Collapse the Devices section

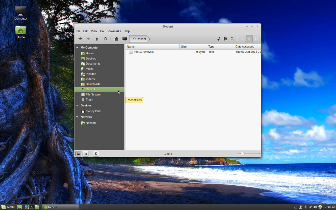click(x=77, y=105)
